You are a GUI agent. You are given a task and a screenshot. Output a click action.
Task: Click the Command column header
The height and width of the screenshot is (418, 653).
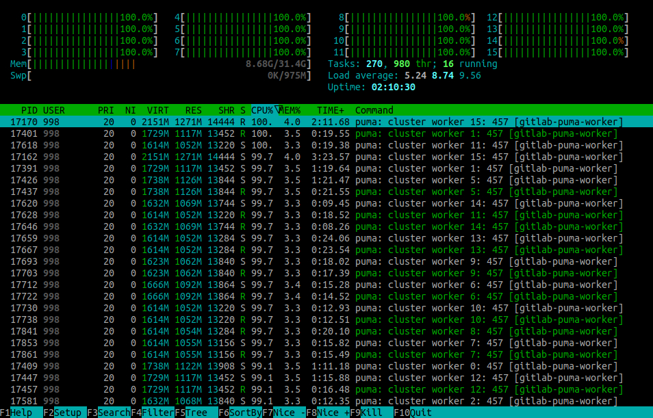(374, 110)
